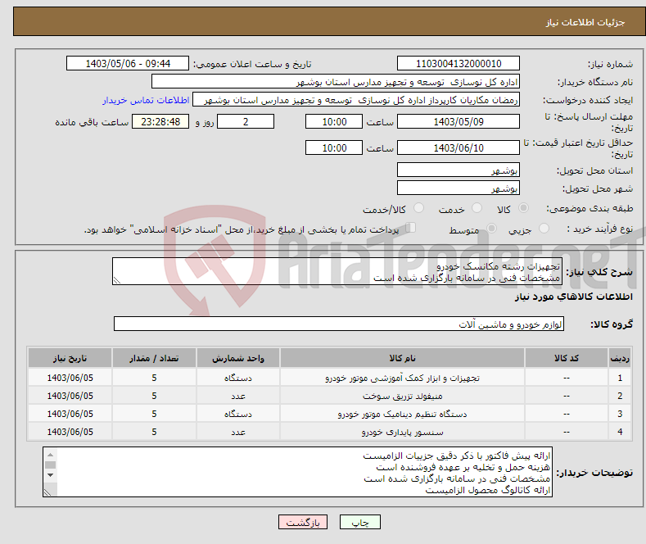Click the جزئیات اطلاعات نیاز header title
646x544 pixels.
click(585, 22)
